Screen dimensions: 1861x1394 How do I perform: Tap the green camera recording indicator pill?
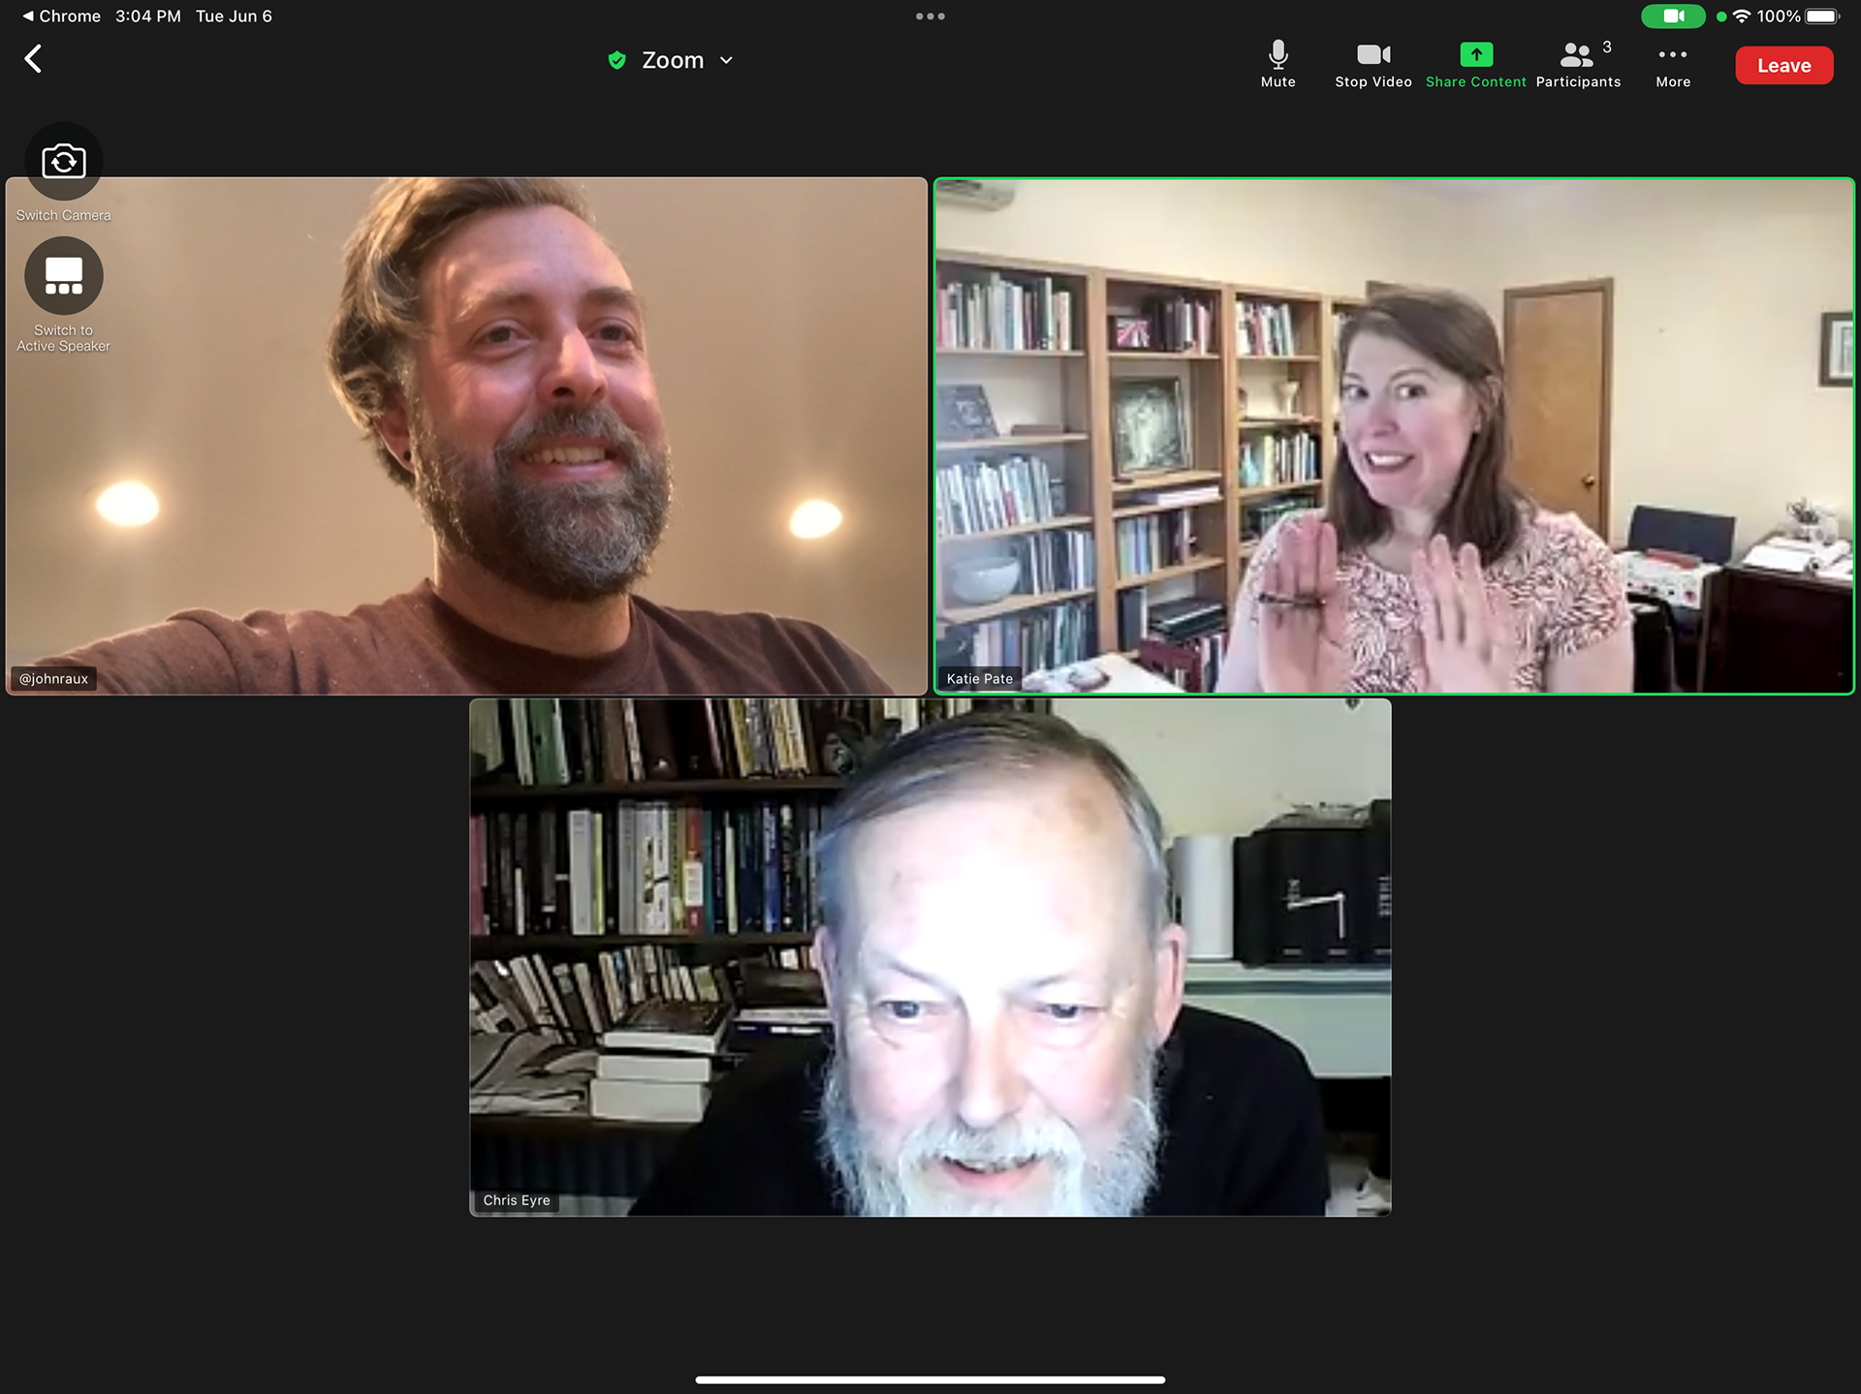[1673, 16]
